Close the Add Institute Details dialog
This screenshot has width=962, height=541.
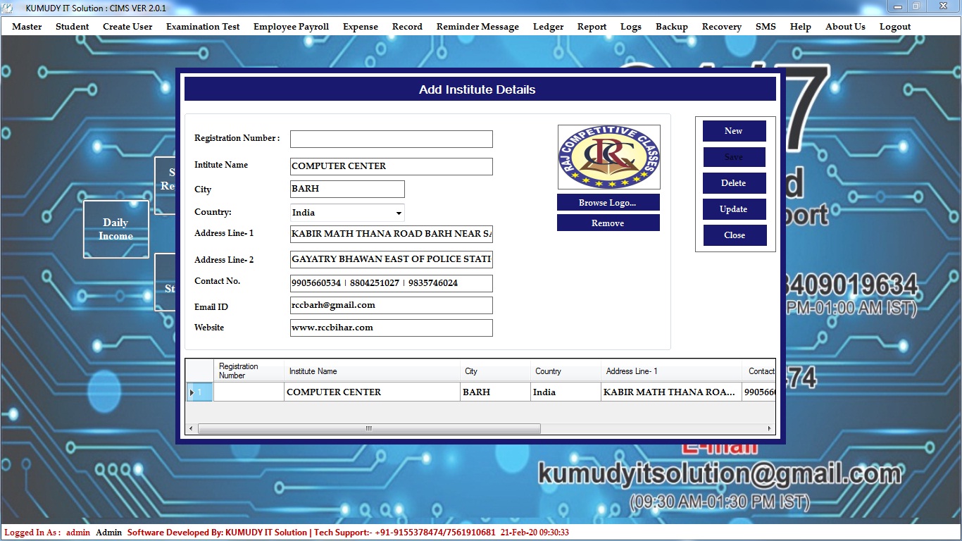tap(734, 235)
